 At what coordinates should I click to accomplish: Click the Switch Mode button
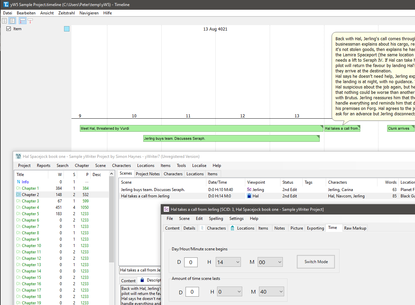click(x=316, y=262)
